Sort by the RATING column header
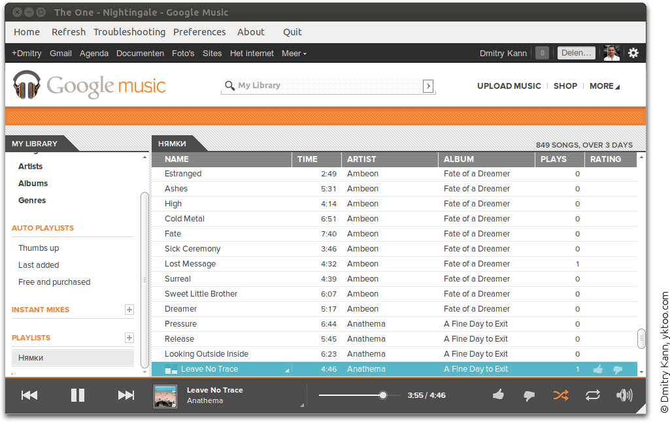The image size is (670, 422). coord(611,159)
